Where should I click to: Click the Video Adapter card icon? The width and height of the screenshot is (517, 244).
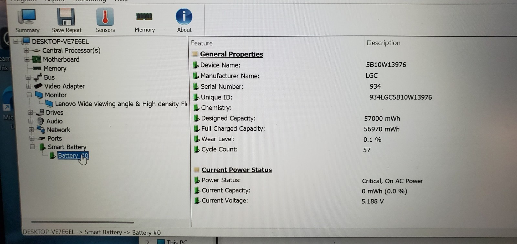[x=38, y=86]
